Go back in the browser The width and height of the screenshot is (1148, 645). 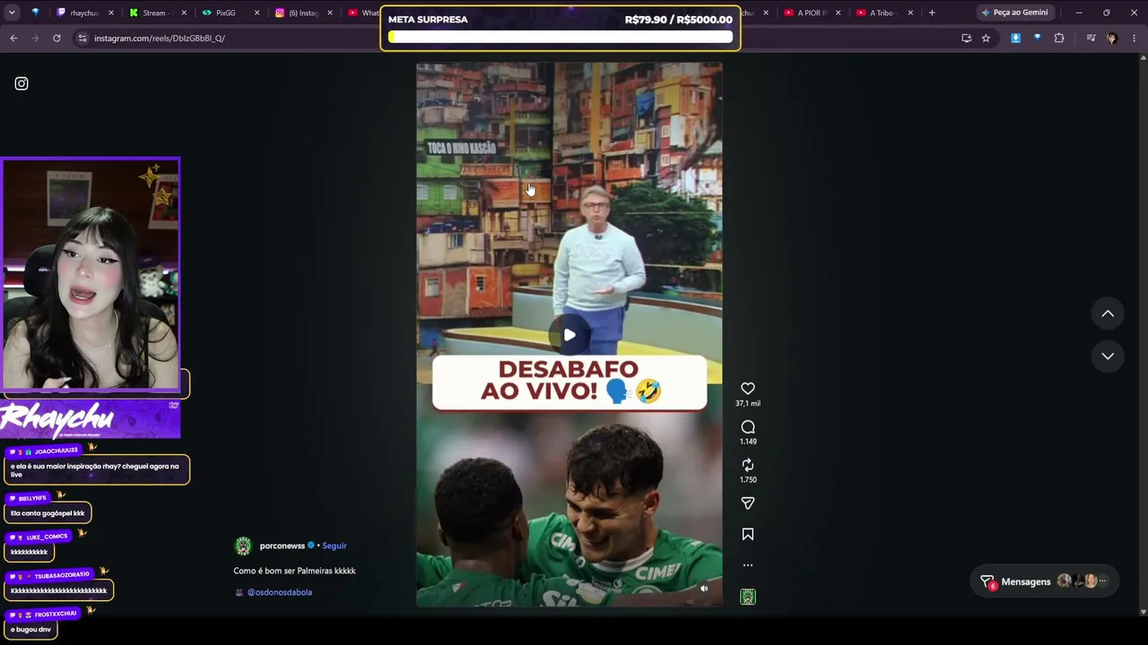click(13, 38)
